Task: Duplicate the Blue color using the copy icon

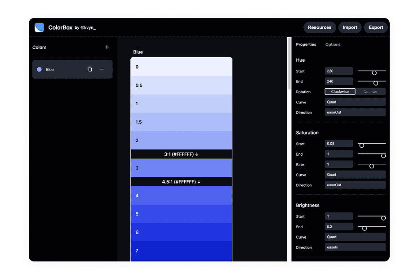Action: (x=89, y=69)
